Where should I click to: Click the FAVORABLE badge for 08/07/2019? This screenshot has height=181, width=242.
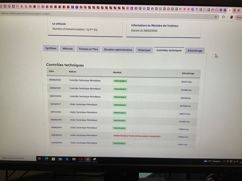120,97
